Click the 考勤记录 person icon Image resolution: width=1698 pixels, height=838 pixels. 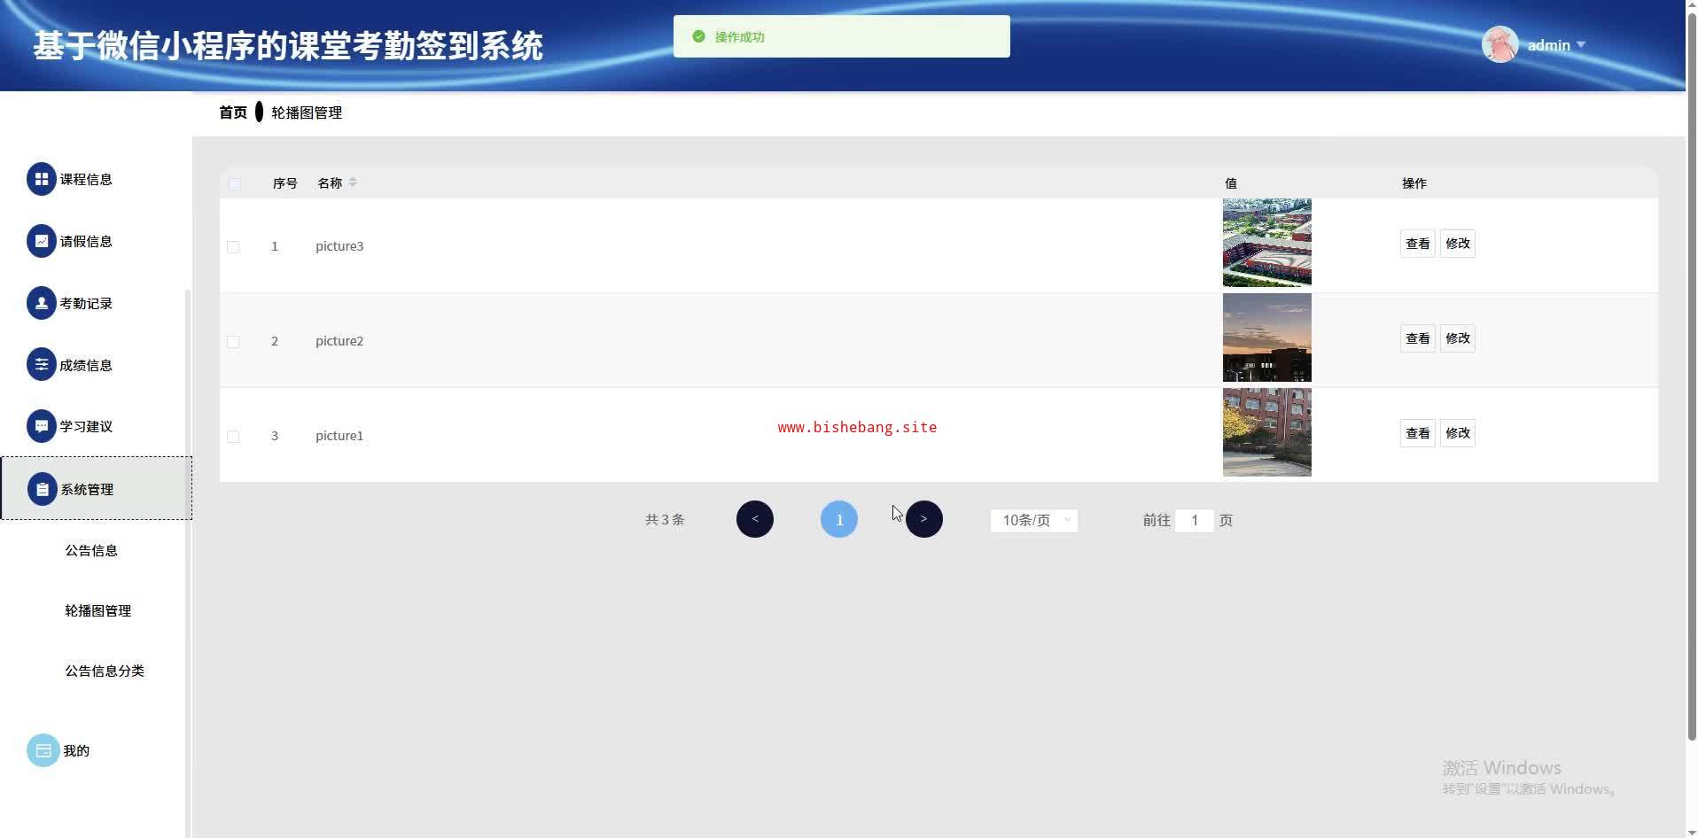tap(42, 303)
